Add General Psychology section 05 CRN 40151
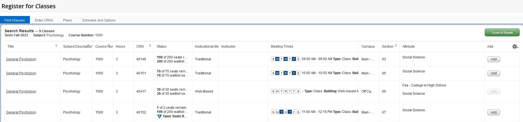This screenshot has height=122, width=523. click(493, 73)
